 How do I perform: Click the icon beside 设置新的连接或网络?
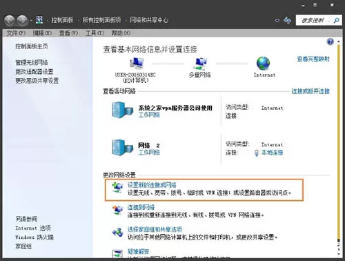[x=117, y=188]
